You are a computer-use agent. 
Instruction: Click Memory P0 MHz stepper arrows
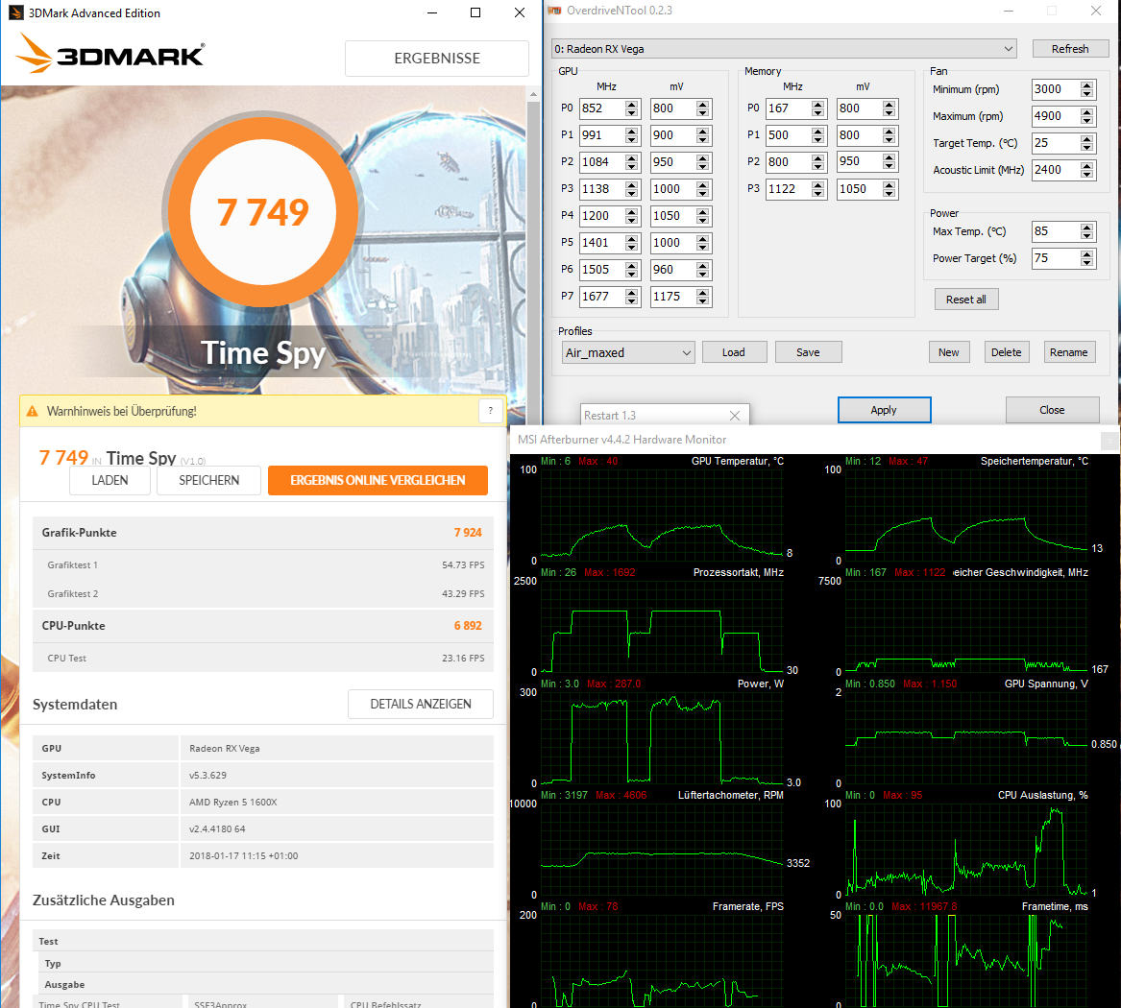pyautogui.click(x=817, y=108)
